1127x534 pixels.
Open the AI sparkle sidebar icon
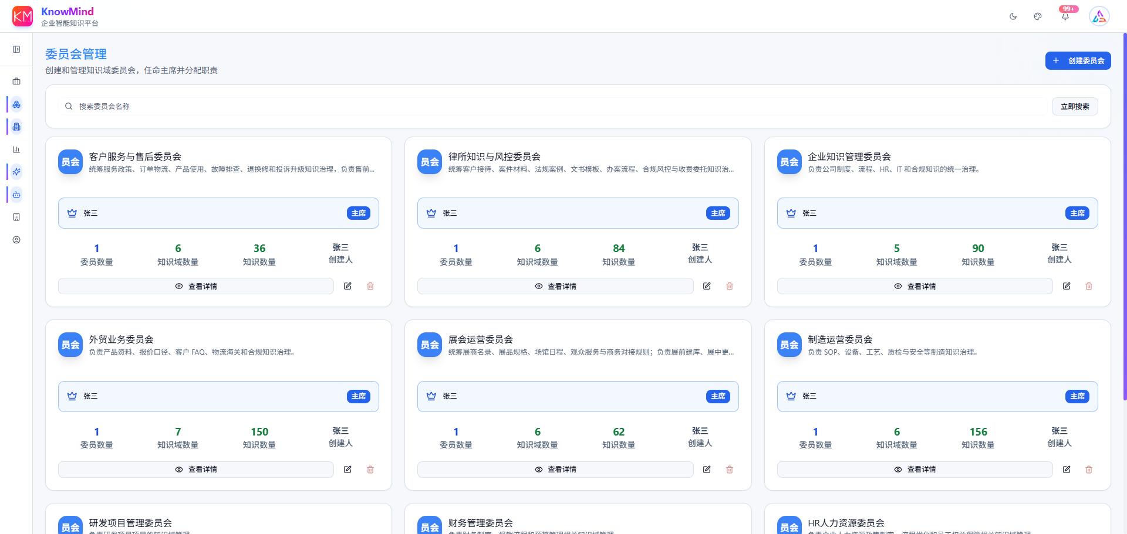(x=16, y=172)
